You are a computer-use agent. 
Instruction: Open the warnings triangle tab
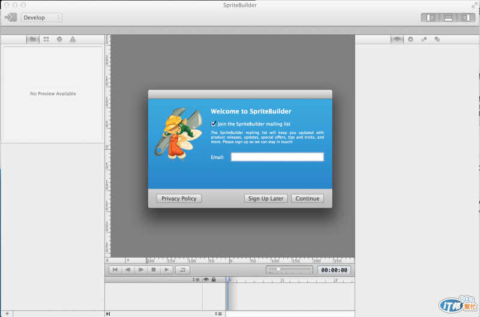pyautogui.click(x=73, y=39)
